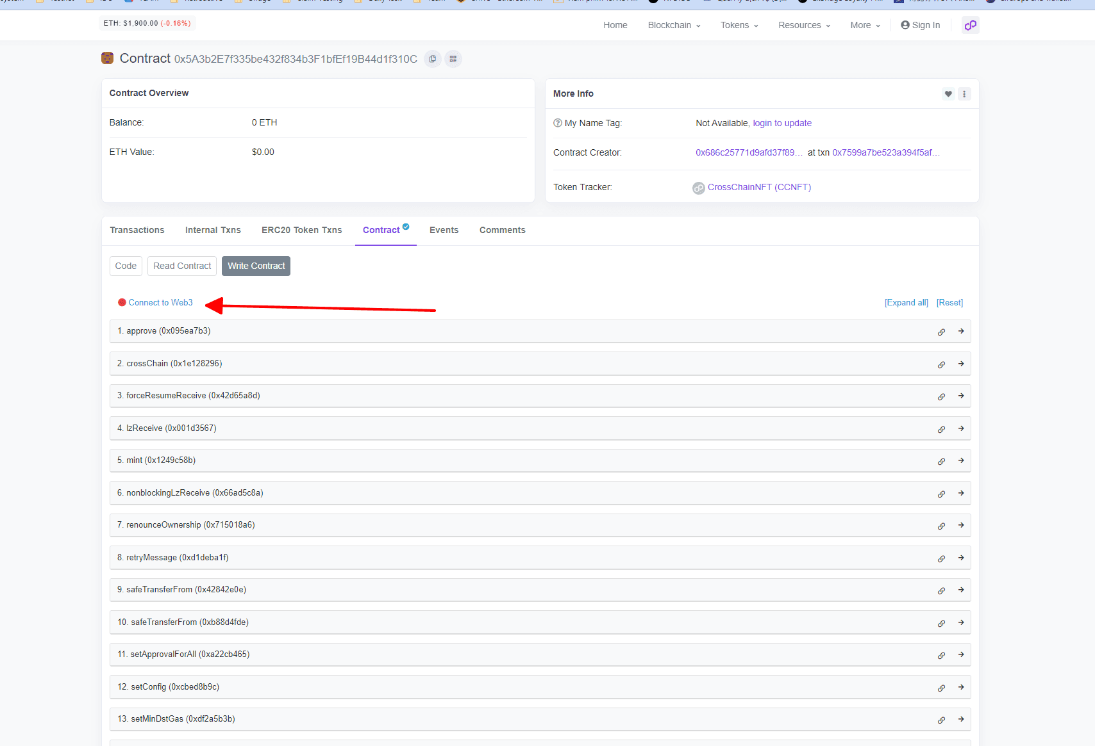Select the Write Contract button

[x=256, y=266]
